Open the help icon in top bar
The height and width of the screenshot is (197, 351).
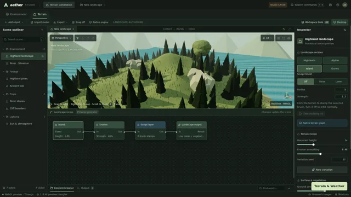(338, 5)
